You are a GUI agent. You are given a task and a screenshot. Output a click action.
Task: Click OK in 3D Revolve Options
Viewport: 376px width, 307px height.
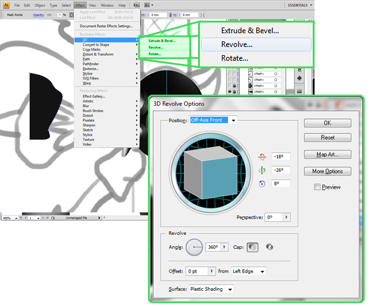pyautogui.click(x=328, y=123)
